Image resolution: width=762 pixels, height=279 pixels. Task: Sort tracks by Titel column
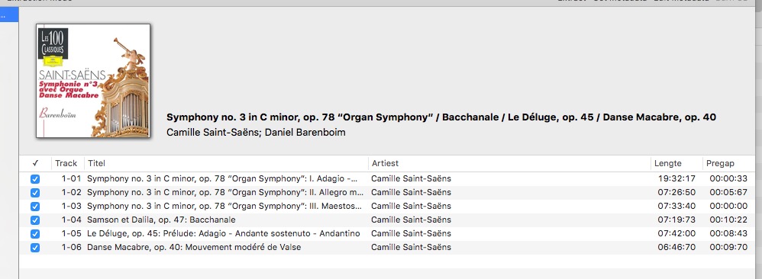(226, 164)
